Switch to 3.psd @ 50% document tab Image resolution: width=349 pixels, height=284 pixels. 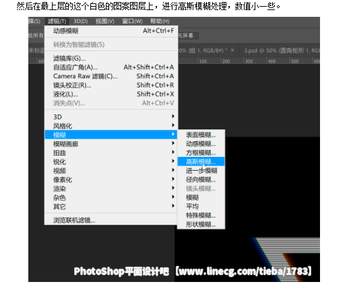click(280, 50)
